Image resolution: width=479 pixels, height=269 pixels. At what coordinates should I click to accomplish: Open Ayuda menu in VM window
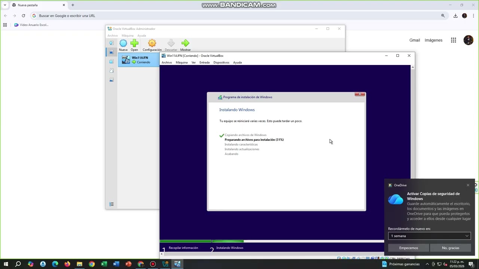pyautogui.click(x=237, y=62)
